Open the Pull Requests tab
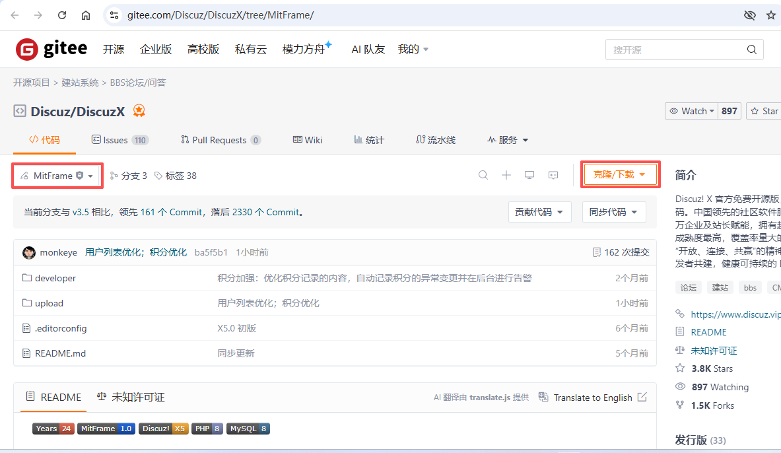Viewport: 781px width, 453px height. pyautogui.click(x=221, y=140)
